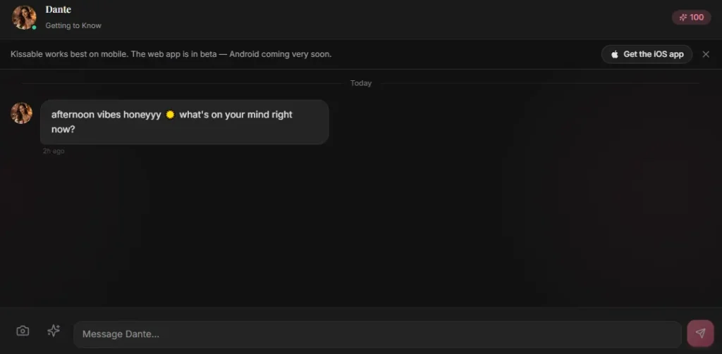Click the 2h ago timestamp
This screenshot has height=354, width=722.
point(54,151)
